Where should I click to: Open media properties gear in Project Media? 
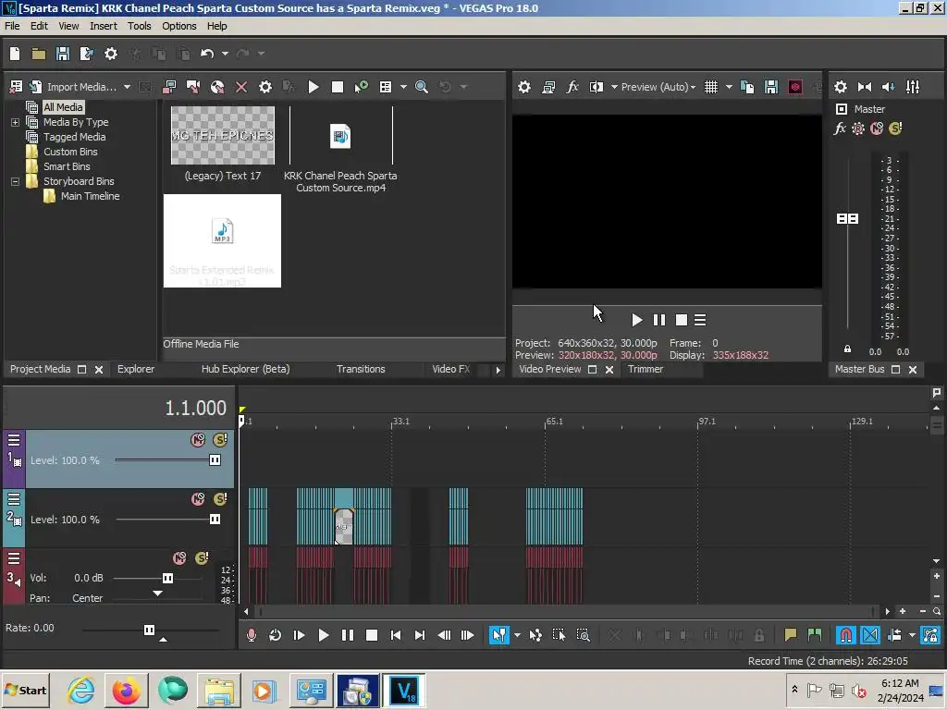coord(265,87)
